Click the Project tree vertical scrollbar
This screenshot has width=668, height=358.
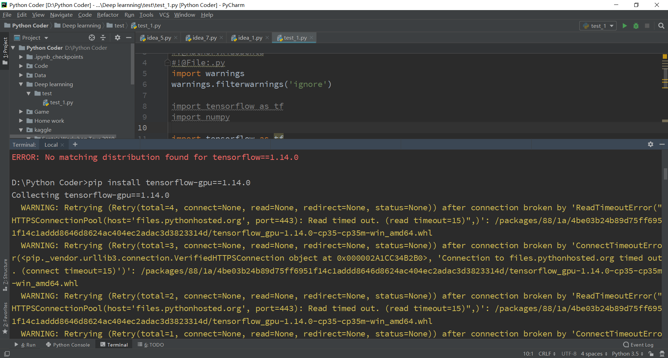132,64
